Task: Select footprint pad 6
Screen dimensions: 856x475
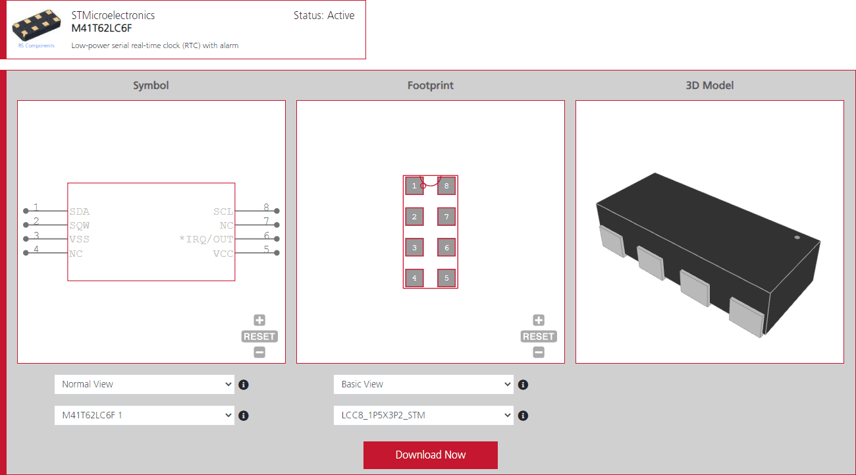Action: tap(446, 248)
